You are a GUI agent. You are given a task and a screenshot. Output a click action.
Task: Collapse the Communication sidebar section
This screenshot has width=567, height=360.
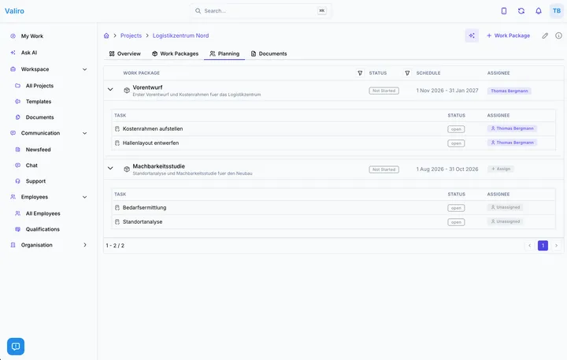coord(84,133)
